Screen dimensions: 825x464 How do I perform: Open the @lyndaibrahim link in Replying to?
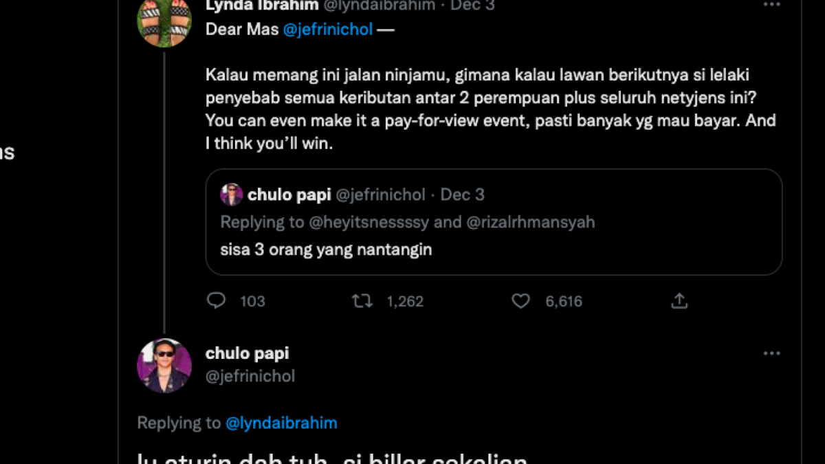click(281, 423)
